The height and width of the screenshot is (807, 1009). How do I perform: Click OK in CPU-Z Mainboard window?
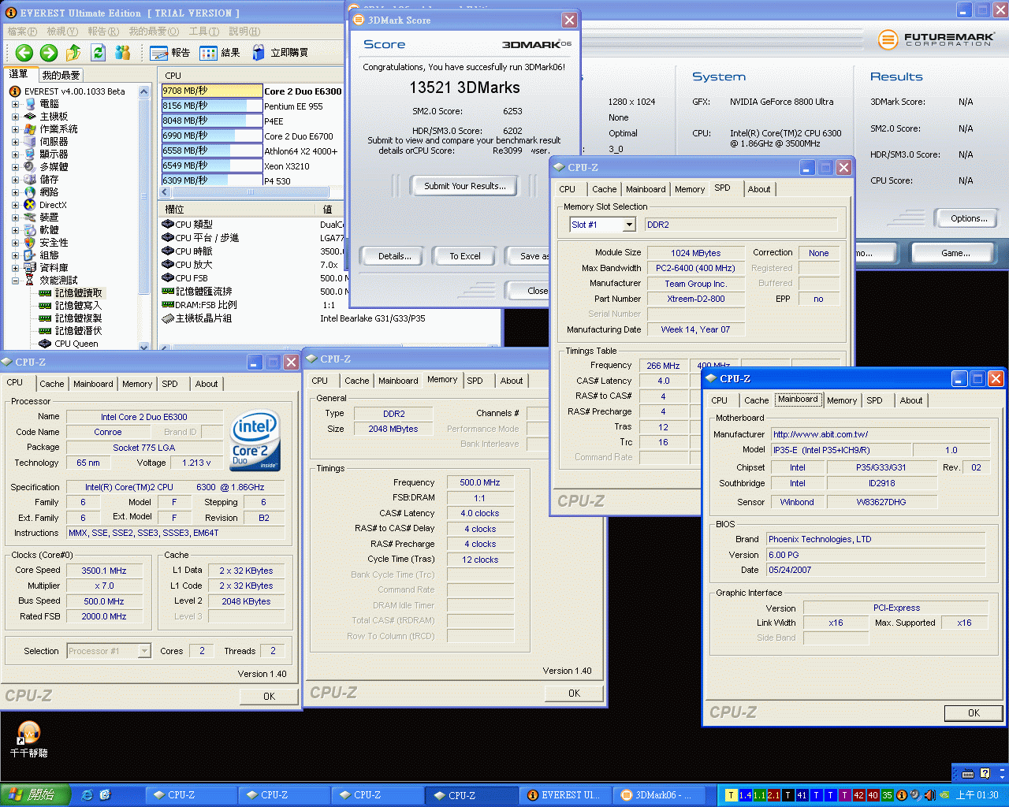974,712
